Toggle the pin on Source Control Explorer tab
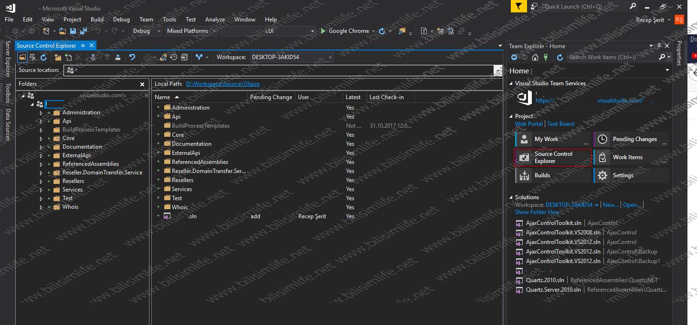 [83, 46]
